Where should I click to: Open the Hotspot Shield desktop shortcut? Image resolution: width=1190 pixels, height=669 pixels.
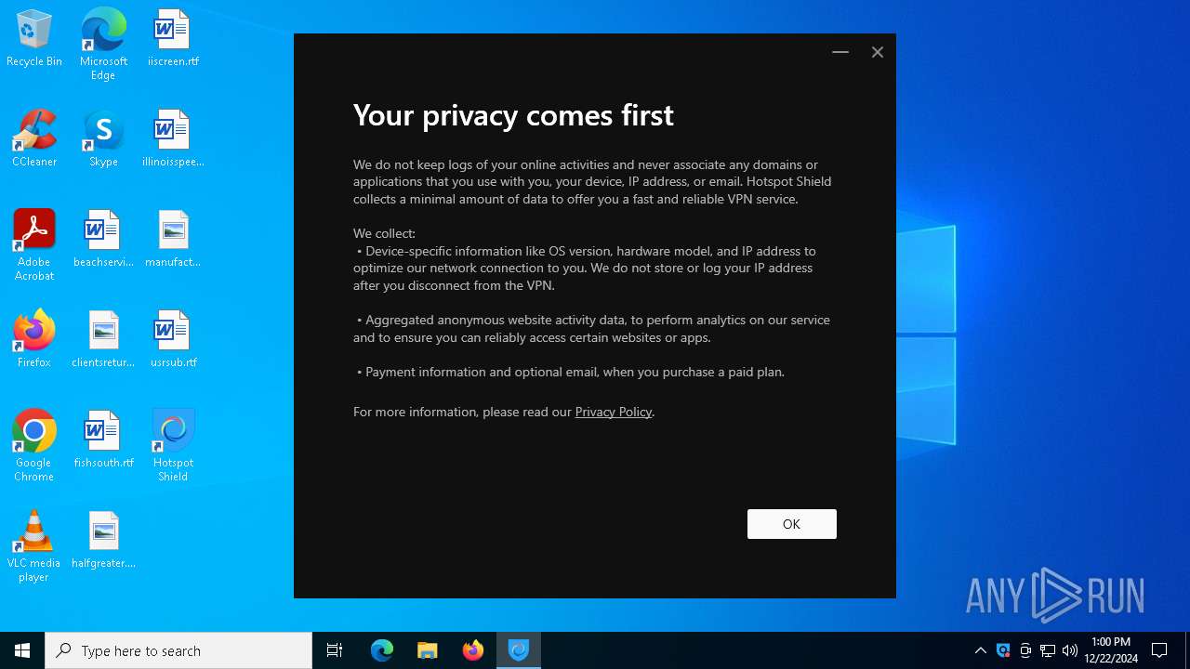point(173,446)
